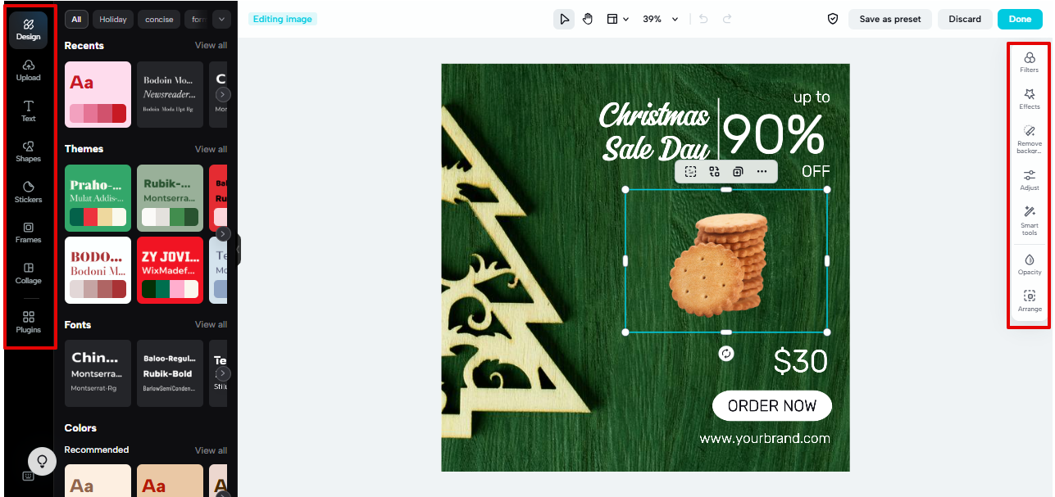Click the Done button
The width and height of the screenshot is (1055, 497).
(1020, 18)
